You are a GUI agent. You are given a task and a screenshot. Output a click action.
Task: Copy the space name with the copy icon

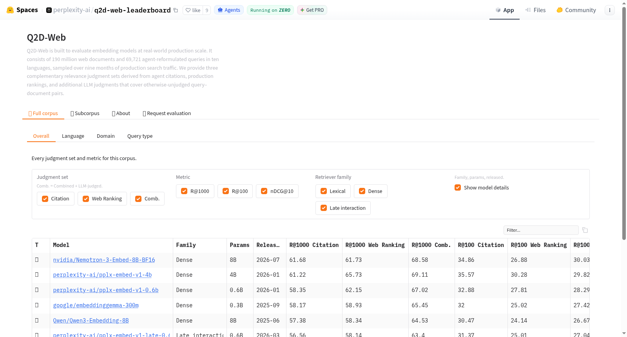(176, 10)
